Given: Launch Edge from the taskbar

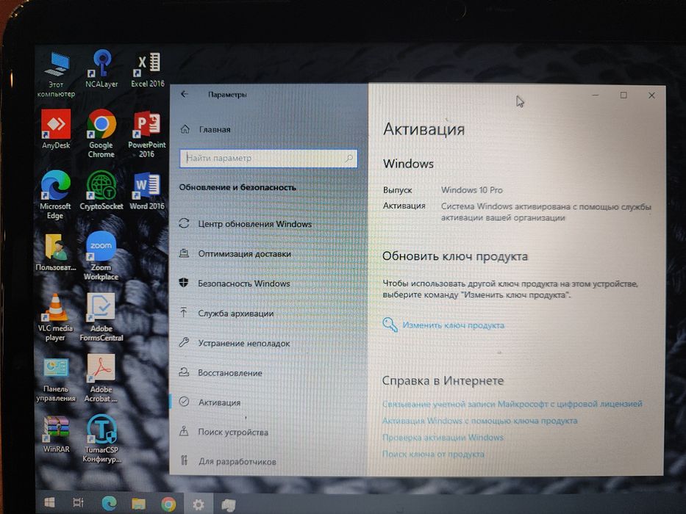Looking at the screenshot, I should click(x=109, y=504).
